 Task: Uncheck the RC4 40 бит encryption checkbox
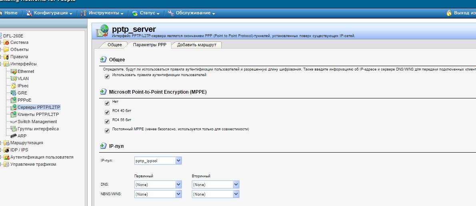coord(107,112)
